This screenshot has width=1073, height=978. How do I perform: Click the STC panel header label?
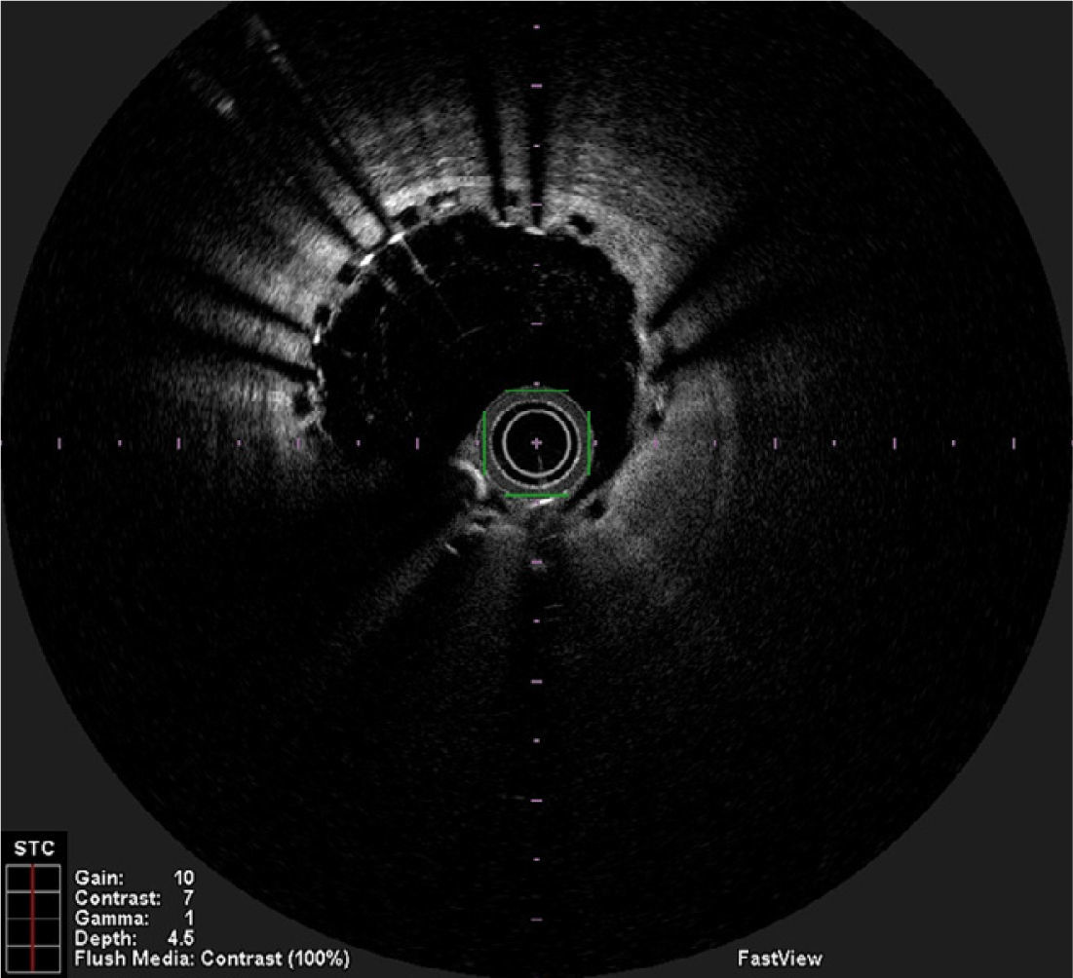[32, 846]
